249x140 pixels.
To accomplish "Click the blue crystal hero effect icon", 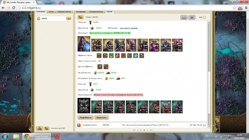I will coord(135,56).
